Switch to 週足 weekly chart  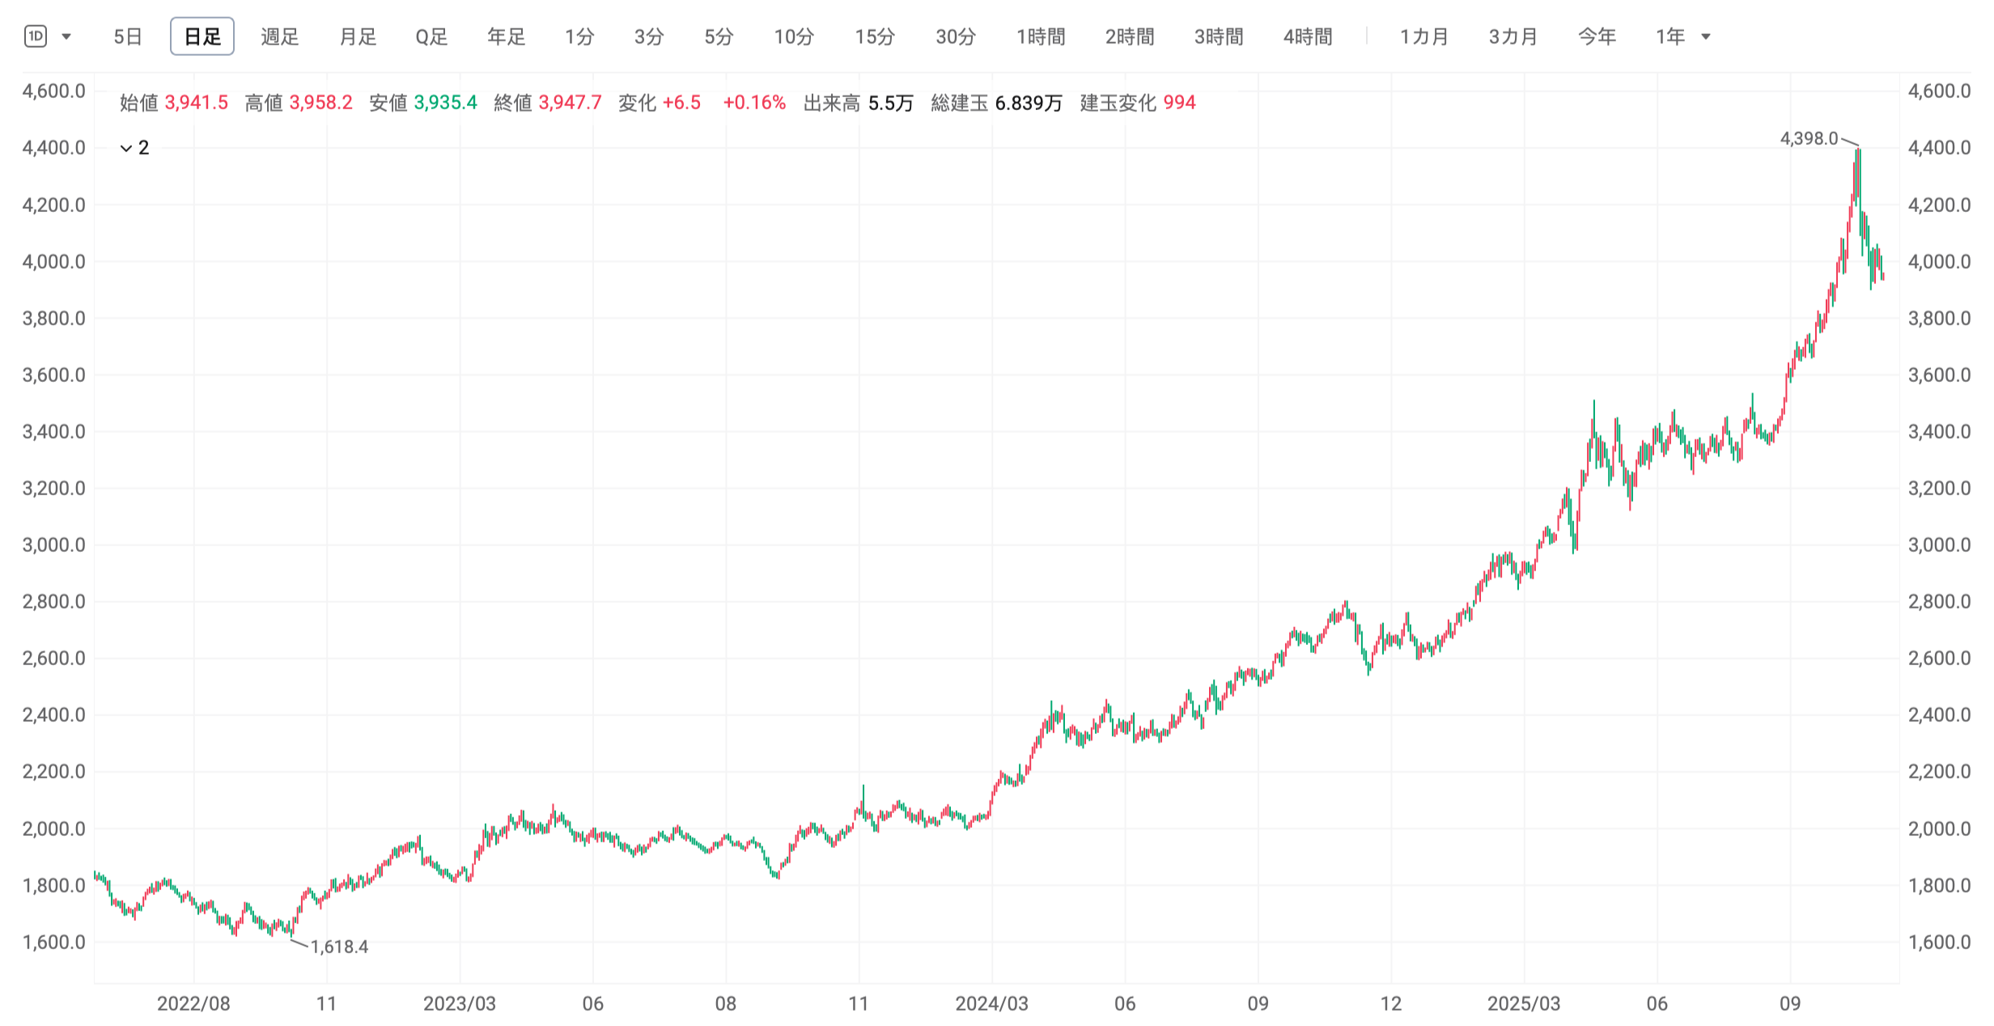(280, 36)
